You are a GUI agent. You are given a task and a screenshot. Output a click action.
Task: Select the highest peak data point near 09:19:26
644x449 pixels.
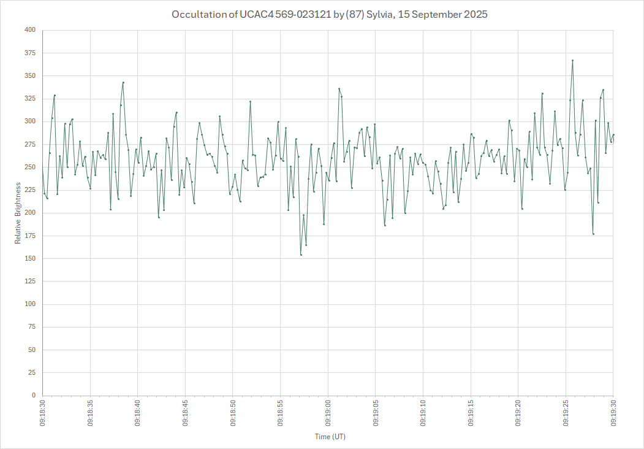point(572,61)
